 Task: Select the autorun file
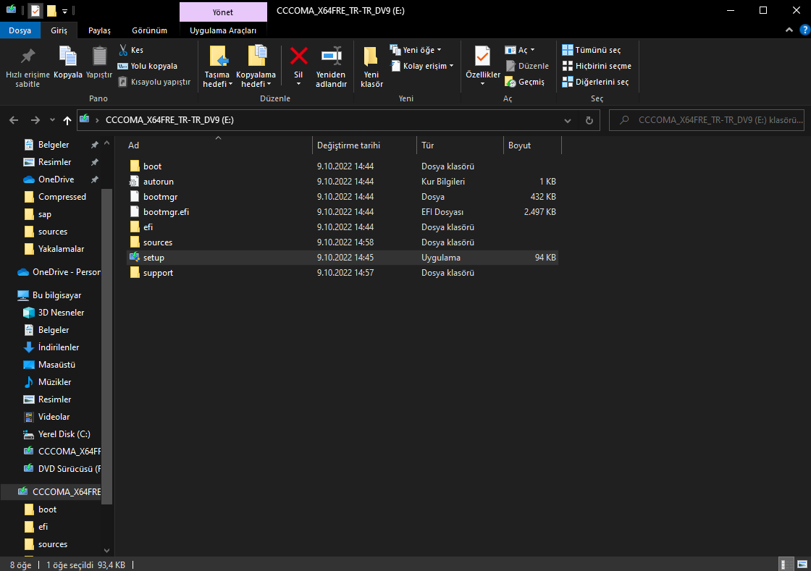click(341, 182)
